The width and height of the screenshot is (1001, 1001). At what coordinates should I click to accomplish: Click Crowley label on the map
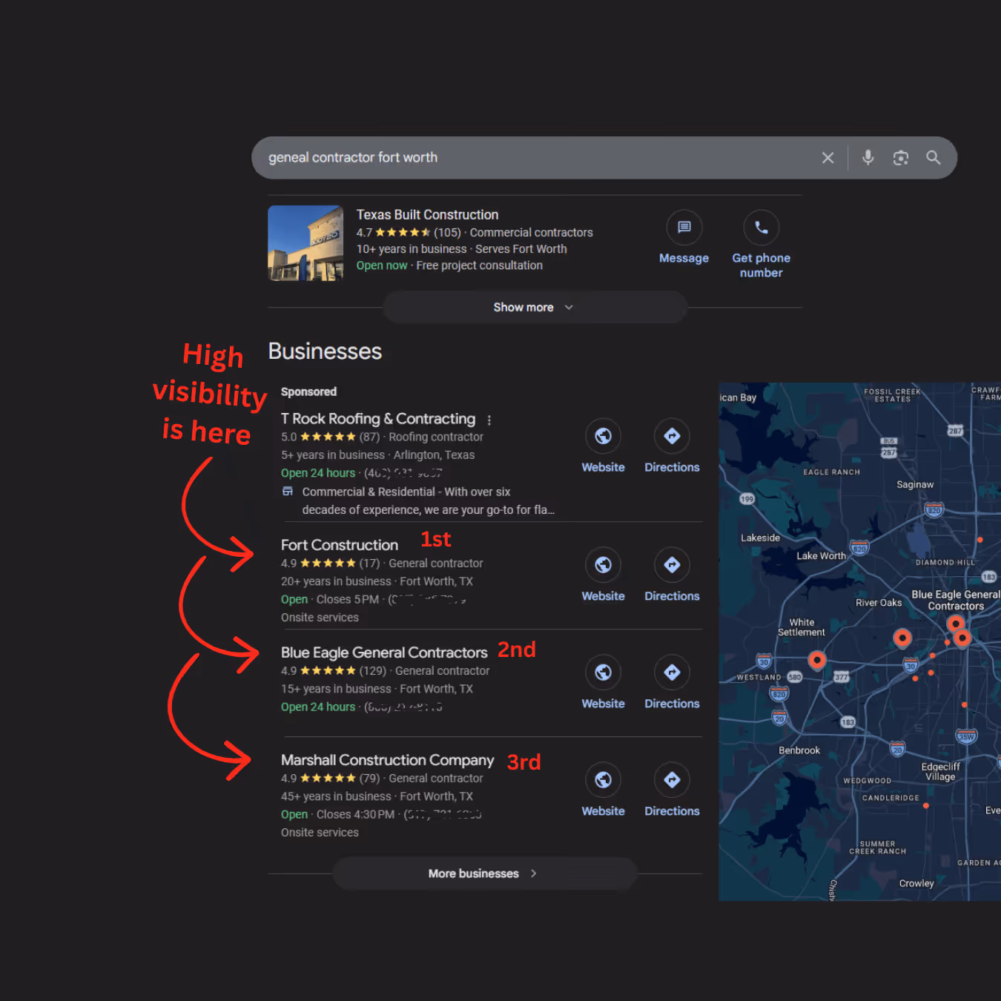[916, 884]
